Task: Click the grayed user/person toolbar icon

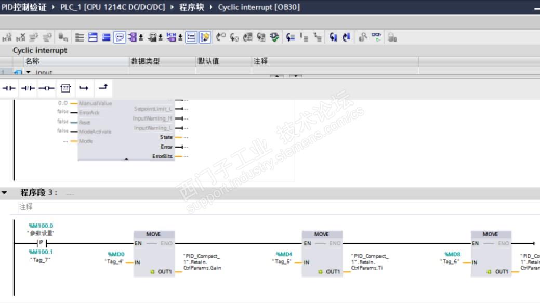Action: tap(362, 37)
